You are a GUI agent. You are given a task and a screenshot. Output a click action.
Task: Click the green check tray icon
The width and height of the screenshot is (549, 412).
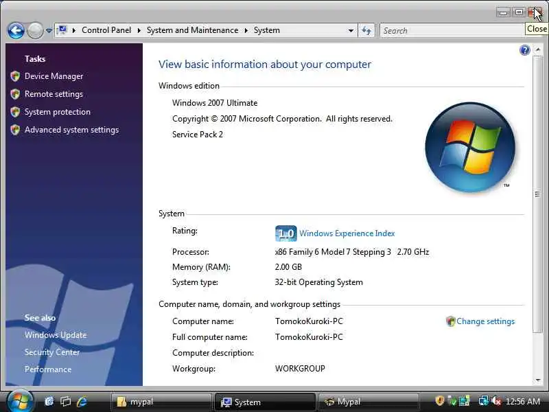click(x=452, y=400)
